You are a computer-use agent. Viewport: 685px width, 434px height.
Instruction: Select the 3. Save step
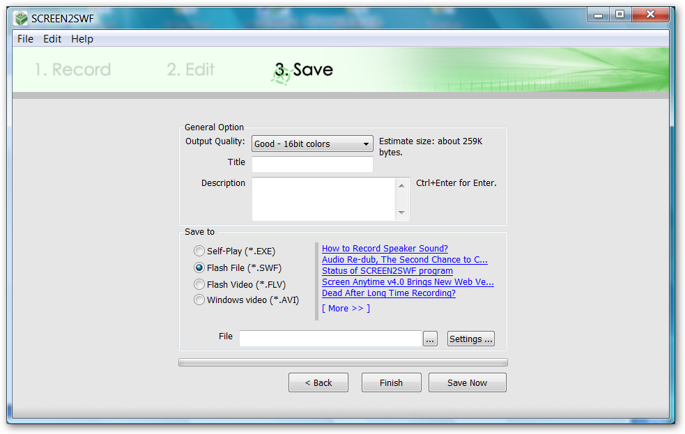click(304, 70)
